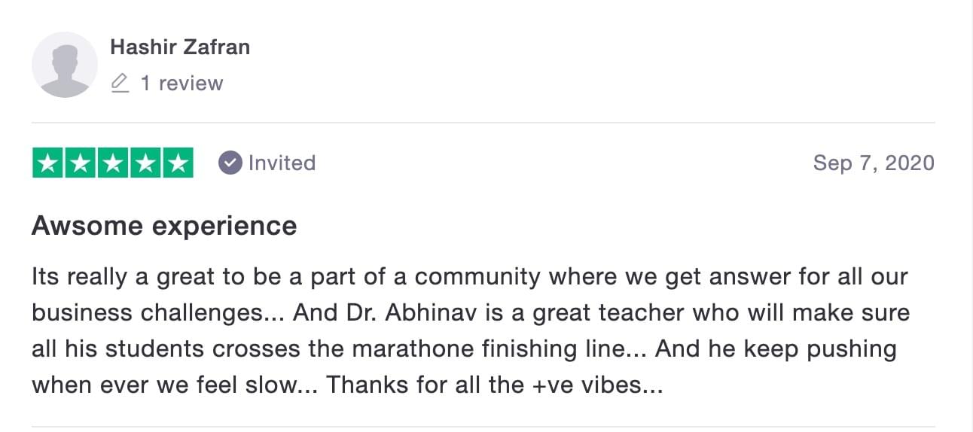This screenshot has height=432, width=973.
Task: Click the verified checkmark badge icon
Action: [x=230, y=163]
